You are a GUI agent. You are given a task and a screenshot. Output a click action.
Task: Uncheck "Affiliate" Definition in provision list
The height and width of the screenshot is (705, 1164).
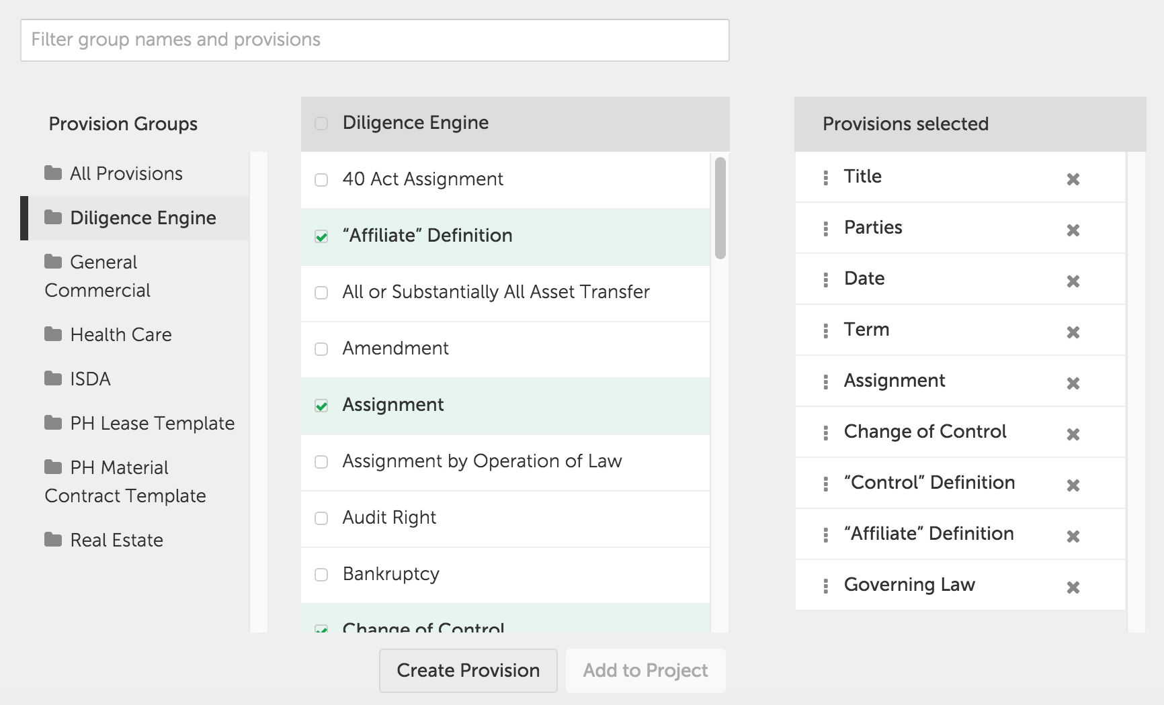pyautogui.click(x=321, y=236)
